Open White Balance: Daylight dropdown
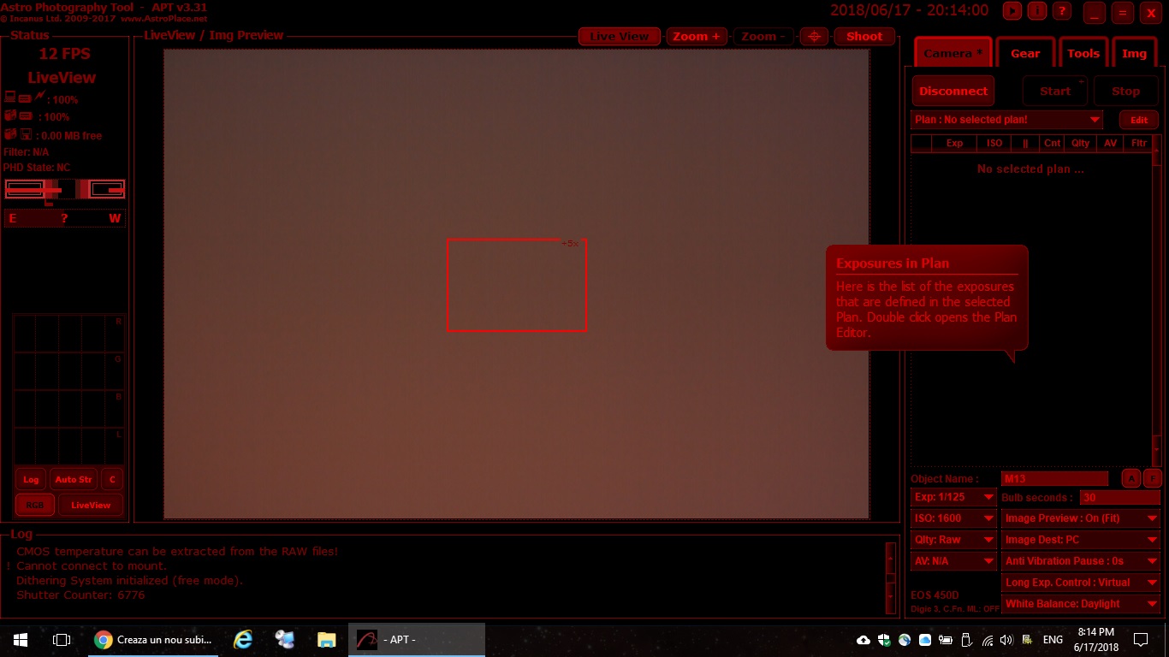1169x657 pixels. (x=1081, y=604)
